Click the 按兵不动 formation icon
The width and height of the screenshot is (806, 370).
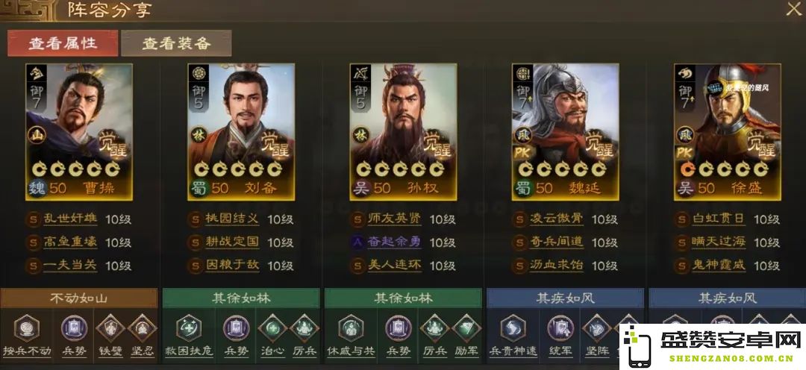pyautogui.click(x=27, y=328)
